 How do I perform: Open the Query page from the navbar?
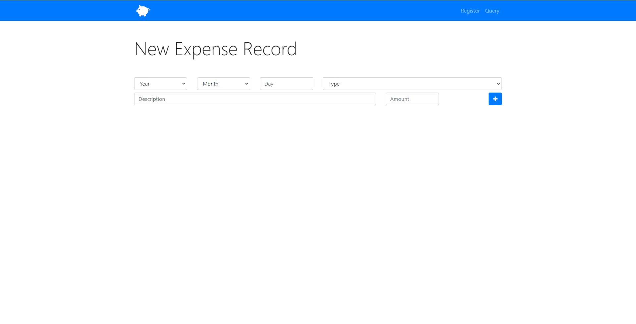point(492,11)
